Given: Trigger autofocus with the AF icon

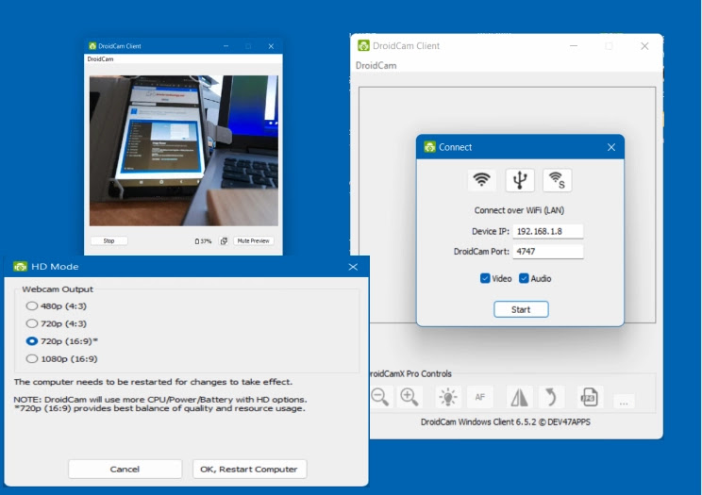Looking at the screenshot, I should (480, 397).
